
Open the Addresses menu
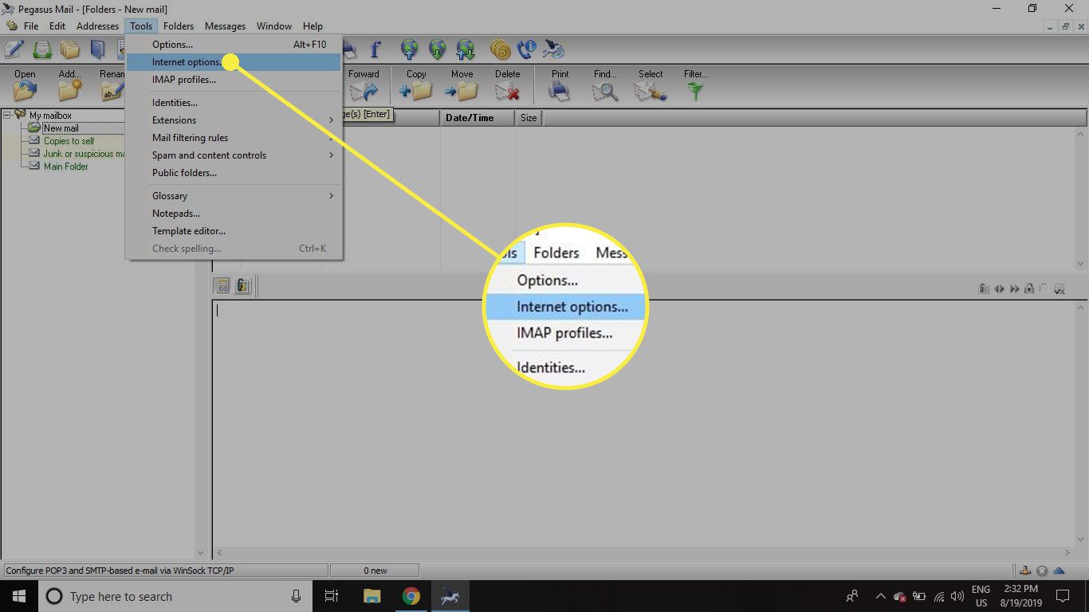point(97,26)
